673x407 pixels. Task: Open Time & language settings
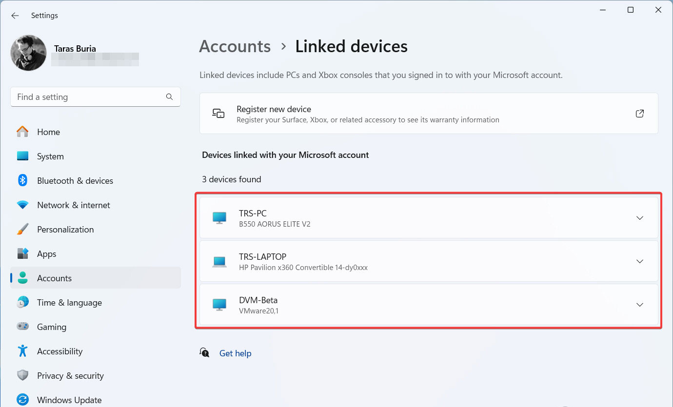69,303
